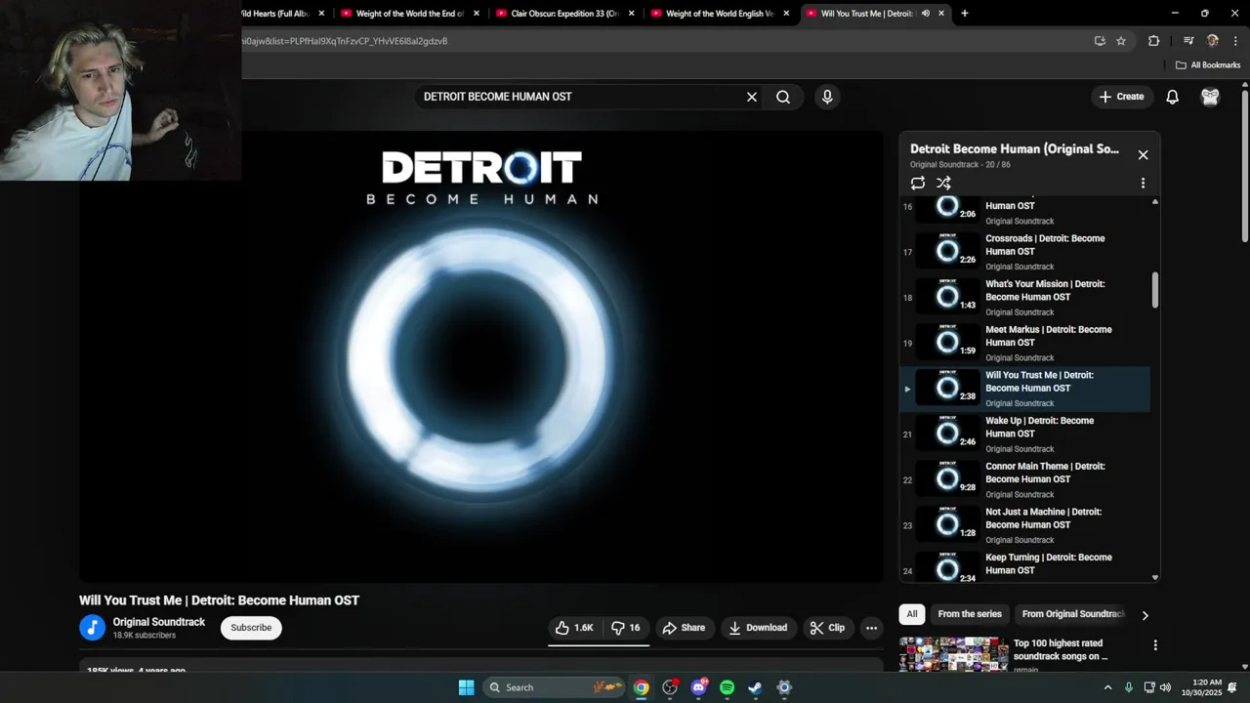
Task: Mute the Will You Trust Me tab
Action: click(925, 14)
